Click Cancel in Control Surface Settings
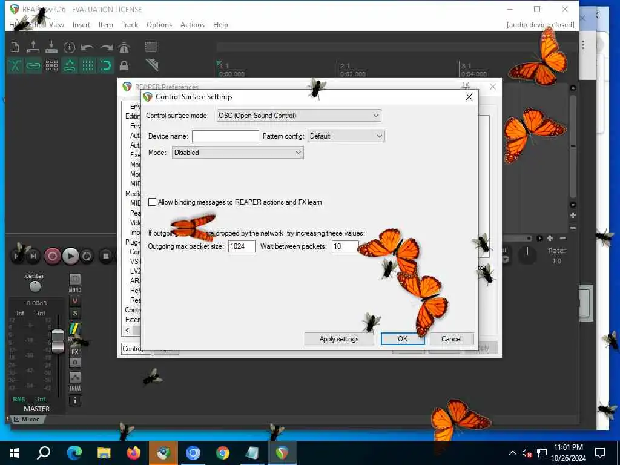 click(x=451, y=339)
